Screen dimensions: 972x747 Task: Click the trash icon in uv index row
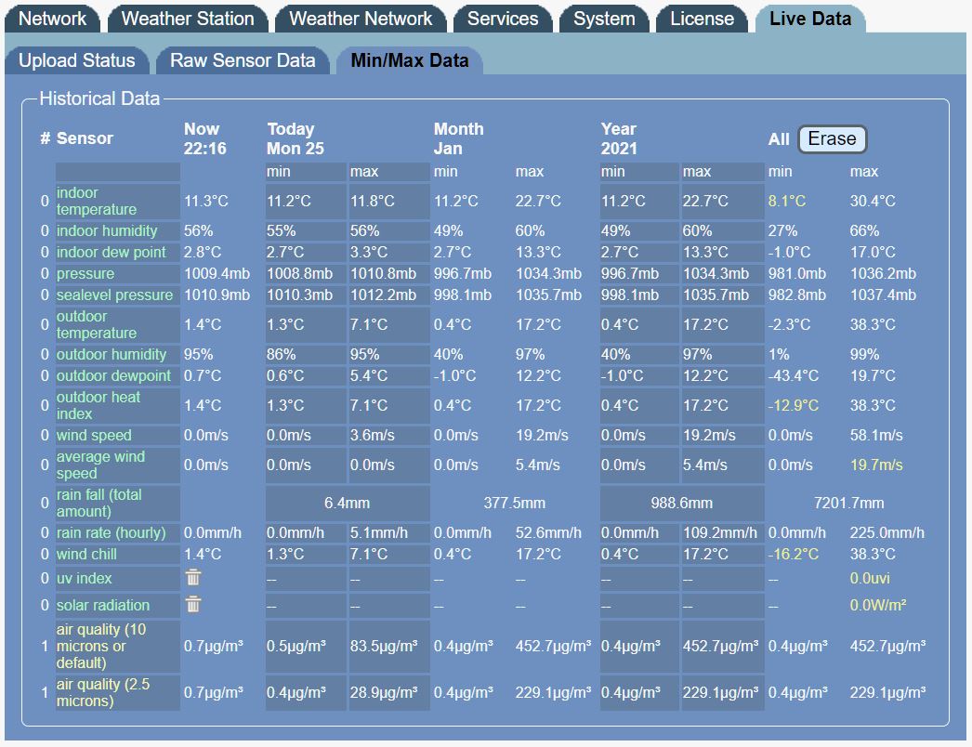click(193, 578)
